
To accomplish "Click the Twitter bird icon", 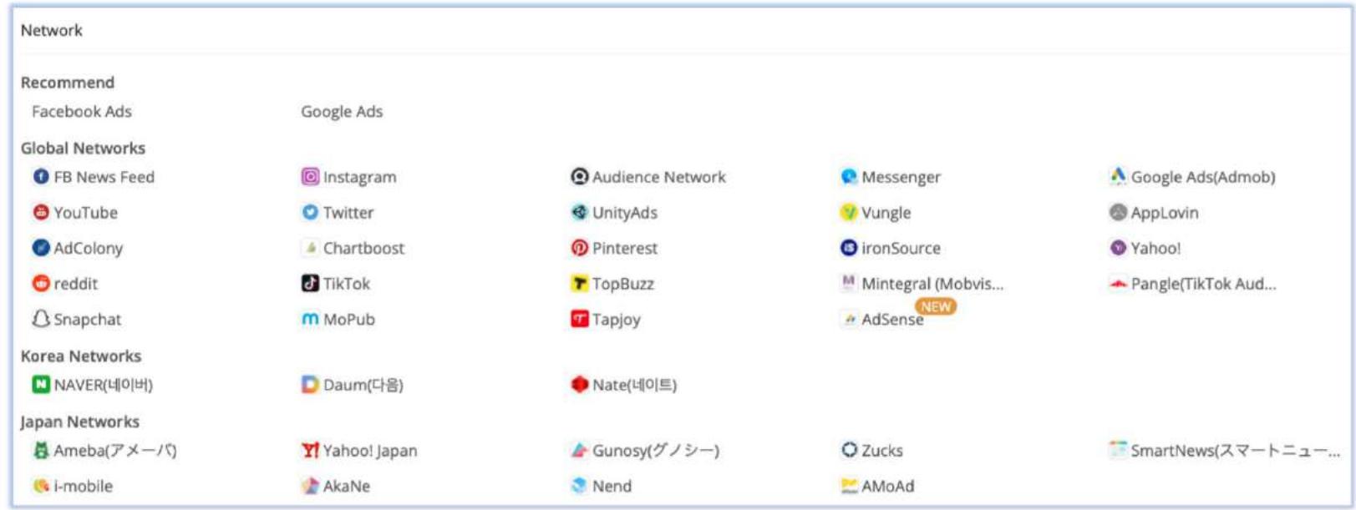I will coord(310,212).
